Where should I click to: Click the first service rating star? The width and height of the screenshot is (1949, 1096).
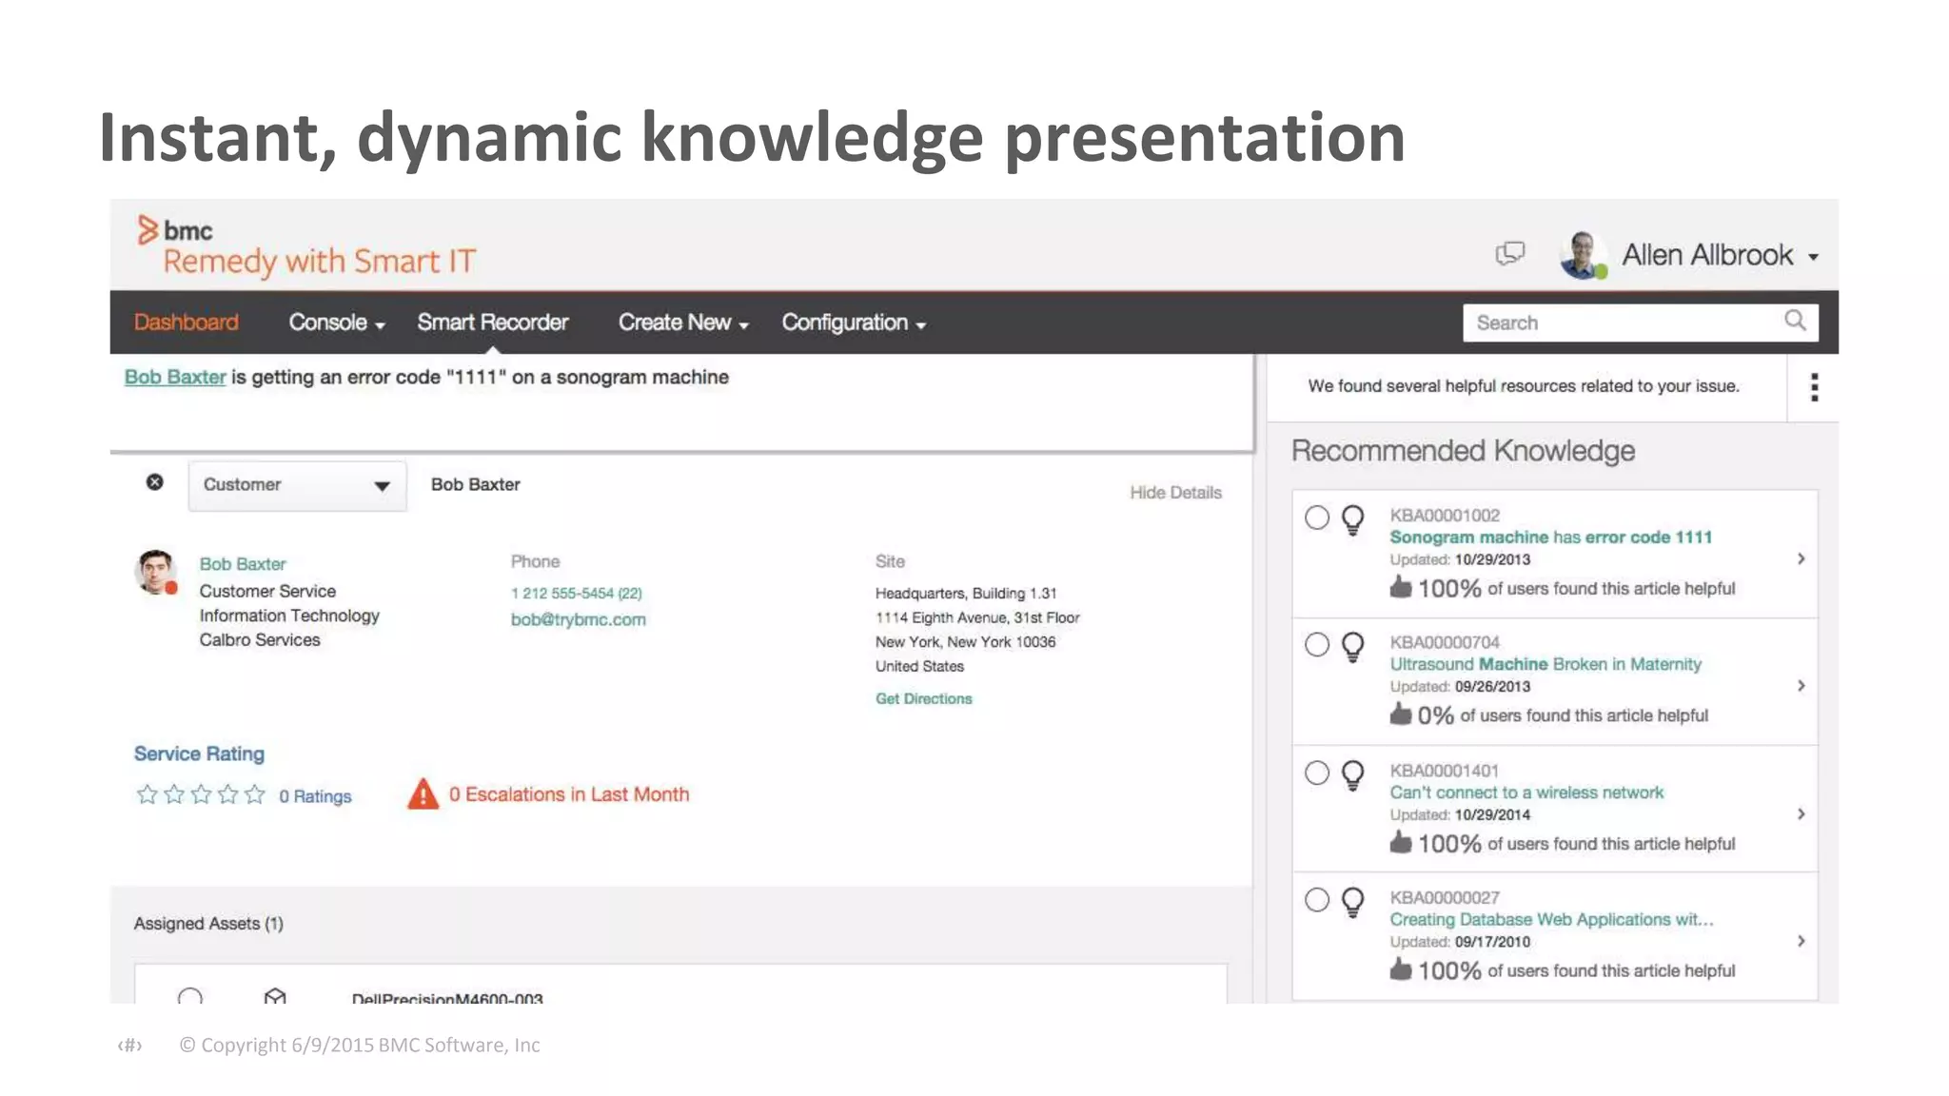click(x=147, y=794)
